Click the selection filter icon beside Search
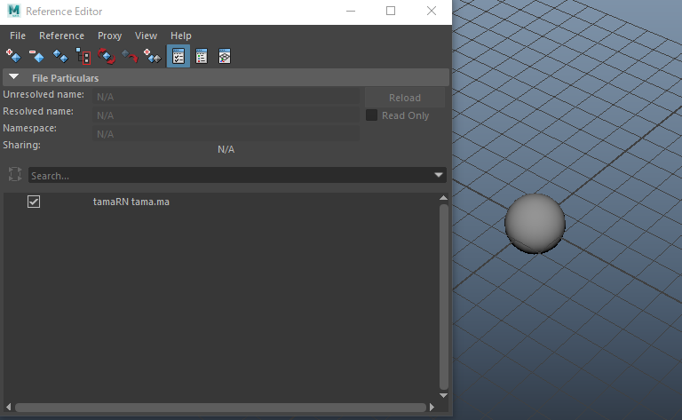This screenshot has height=420, width=682. [15, 174]
